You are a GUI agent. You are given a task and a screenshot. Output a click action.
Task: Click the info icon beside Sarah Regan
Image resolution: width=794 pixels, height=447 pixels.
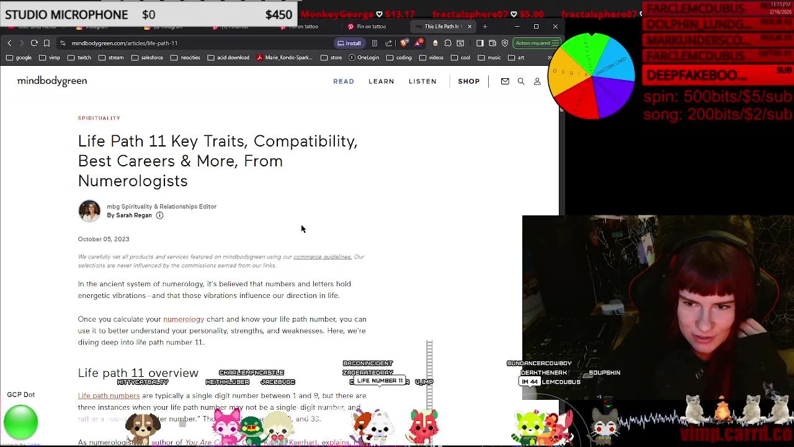[x=159, y=215]
